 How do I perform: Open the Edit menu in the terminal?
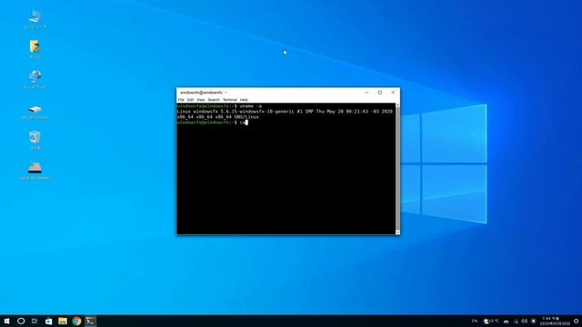click(x=190, y=100)
